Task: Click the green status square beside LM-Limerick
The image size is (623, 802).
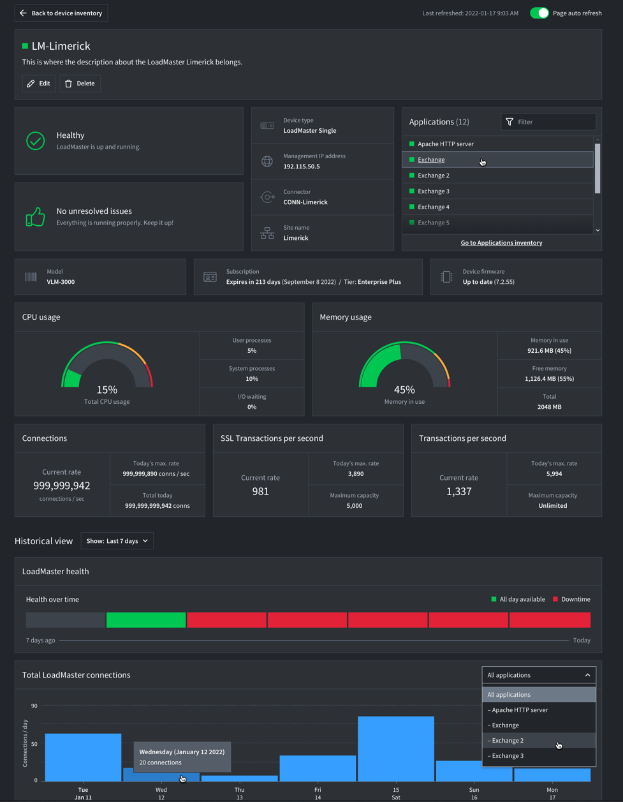Action: point(26,46)
